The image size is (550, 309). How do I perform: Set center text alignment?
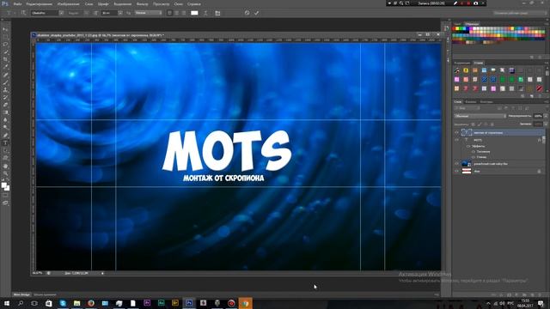click(176, 13)
